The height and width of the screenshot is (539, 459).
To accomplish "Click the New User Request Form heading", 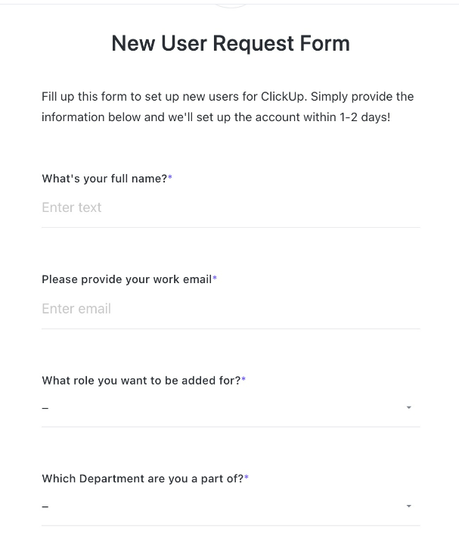I will (231, 44).
